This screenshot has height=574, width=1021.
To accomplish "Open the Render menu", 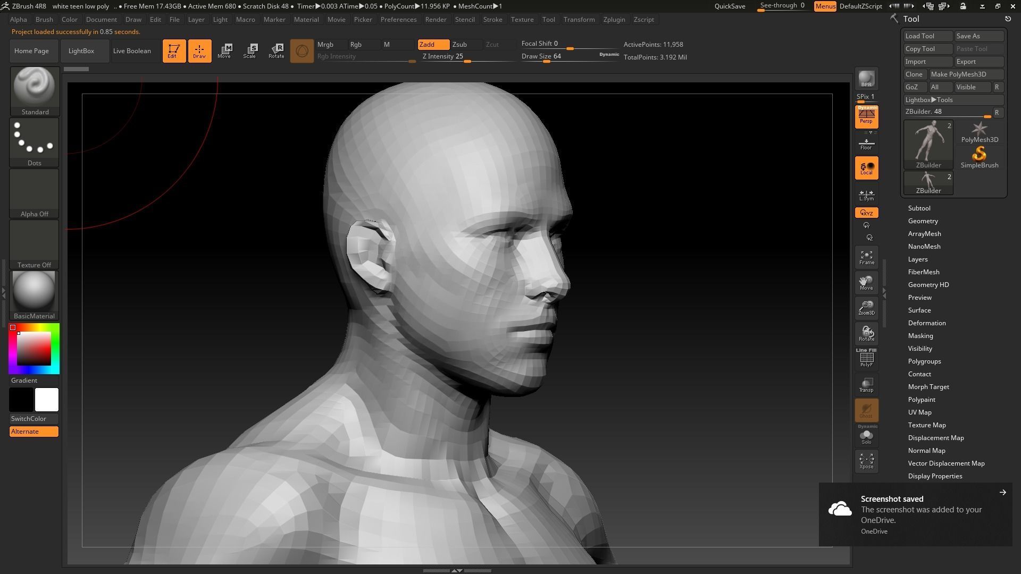I will pyautogui.click(x=436, y=20).
